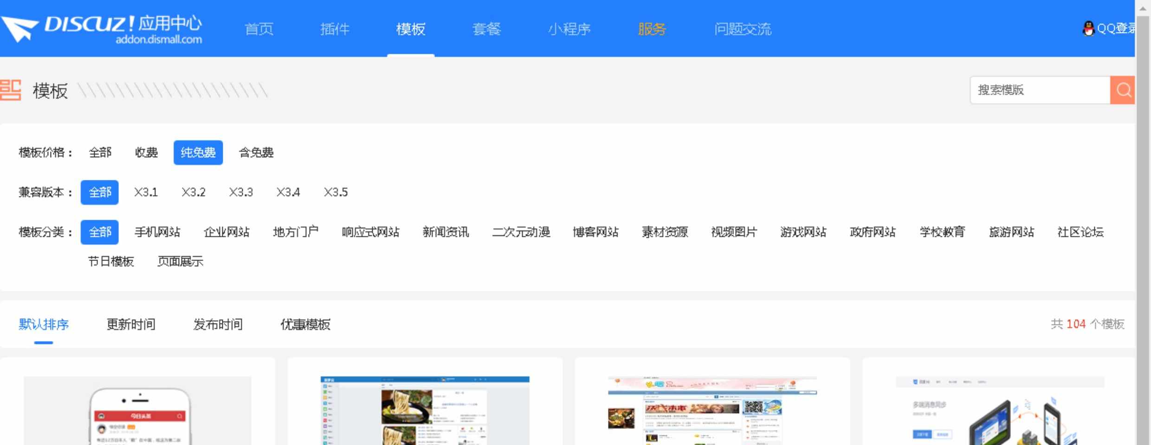This screenshot has height=445, width=1151.
Task: Click the QQ登录 login link
Action: (1116, 29)
